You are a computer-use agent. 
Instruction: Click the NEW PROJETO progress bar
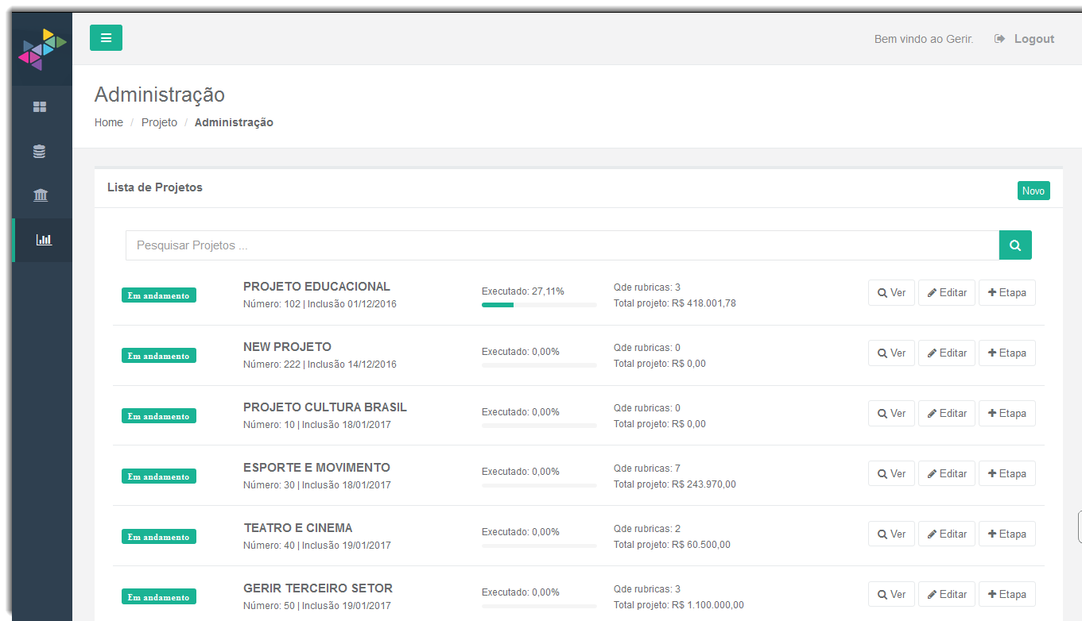539,365
